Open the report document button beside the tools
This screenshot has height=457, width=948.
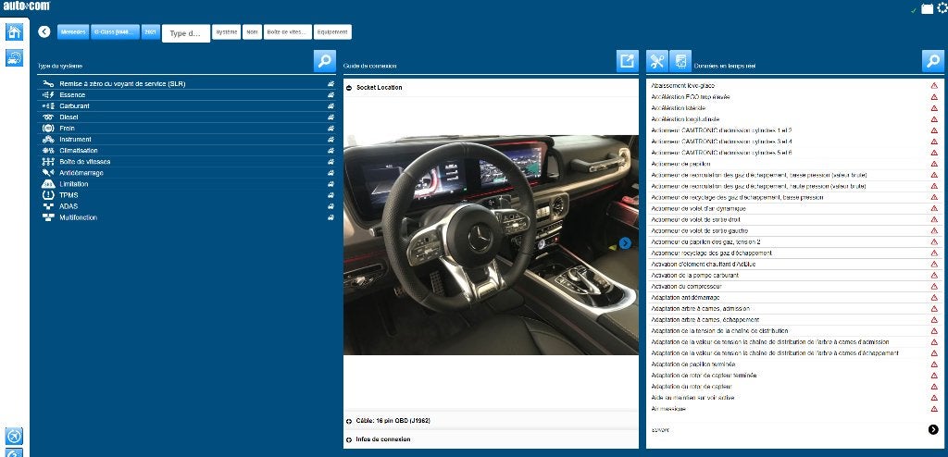pyautogui.click(x=680, y=61)
